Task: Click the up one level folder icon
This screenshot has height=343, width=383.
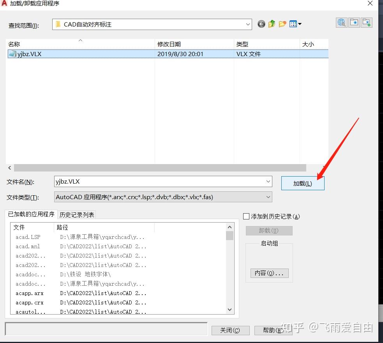Action: (x=272, y=24)
